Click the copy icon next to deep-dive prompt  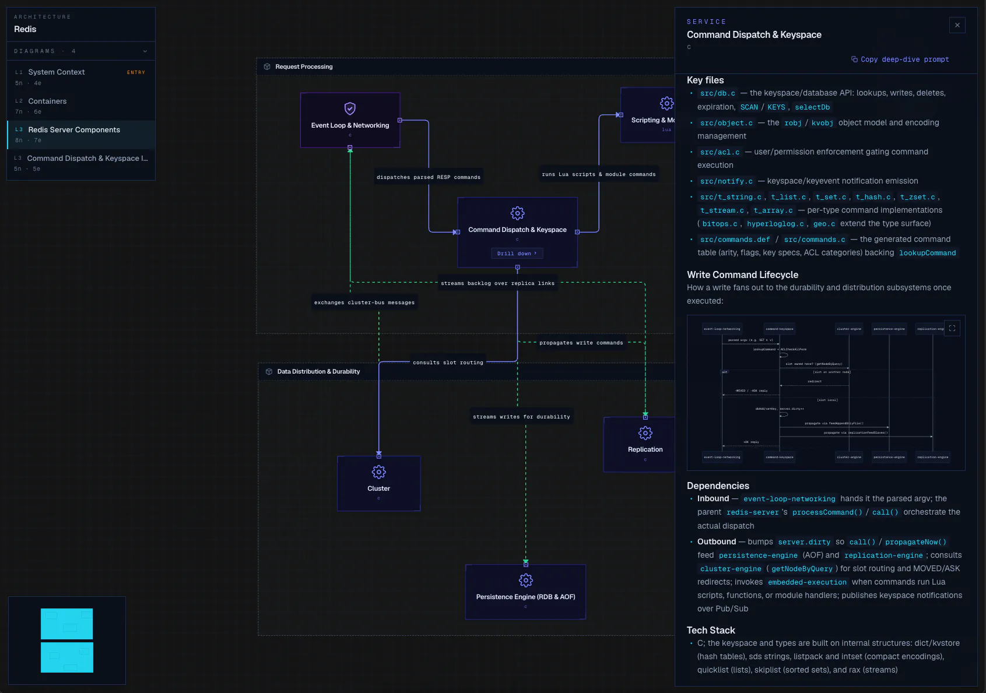[854, 59]
